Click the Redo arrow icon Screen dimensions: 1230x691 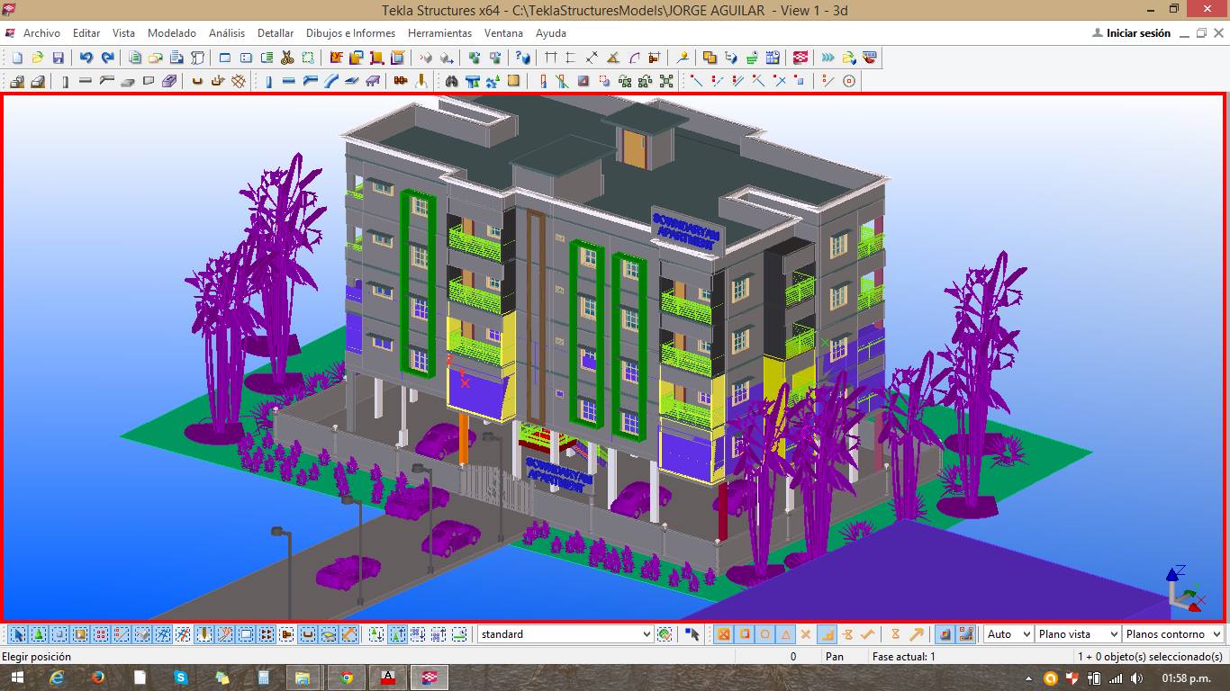tap(107, 58)
